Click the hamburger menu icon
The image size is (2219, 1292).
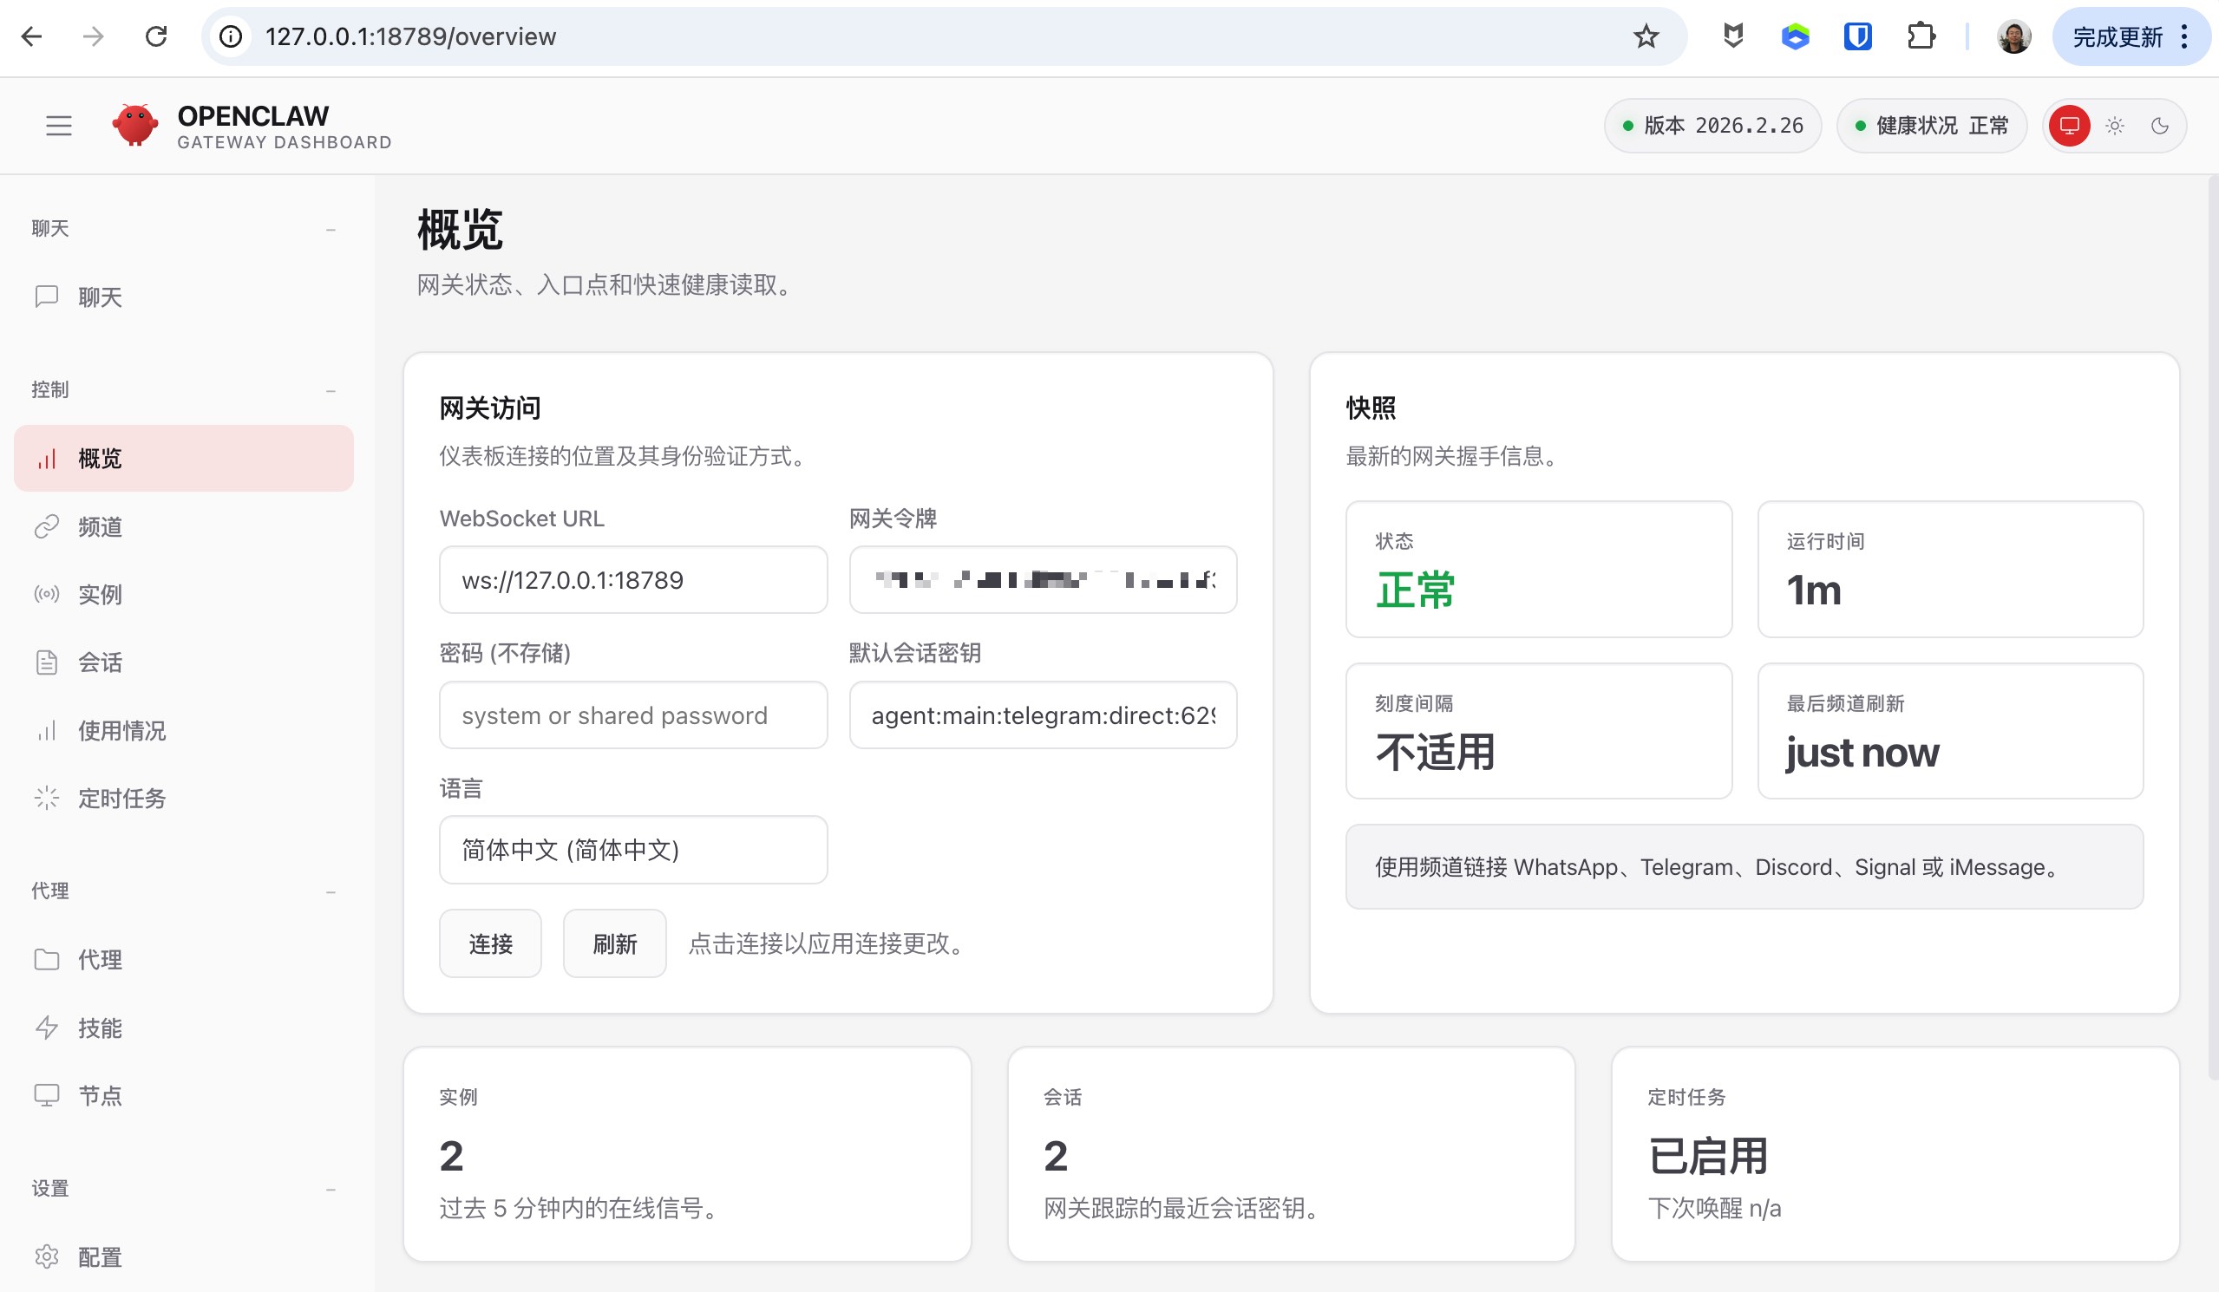58,126
